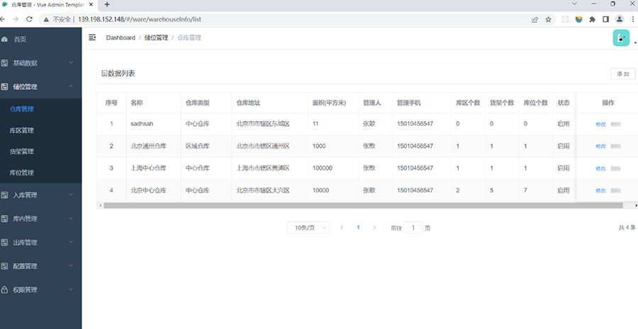The height and width of the screenshot is (329, 638).
Task: Open the browser extensions puzzle icon
Action: click(592, 19)
